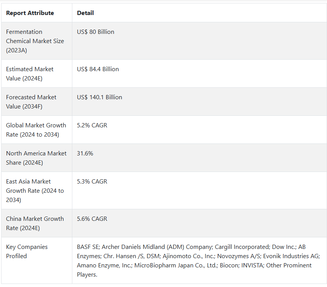Click the Key Companies Profiled label

[x=27, y=251]
